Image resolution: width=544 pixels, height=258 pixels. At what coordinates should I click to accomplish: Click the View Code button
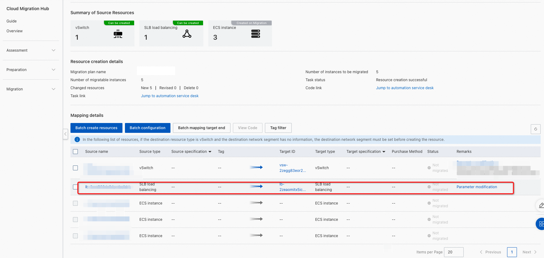click(x=247, y=128)
